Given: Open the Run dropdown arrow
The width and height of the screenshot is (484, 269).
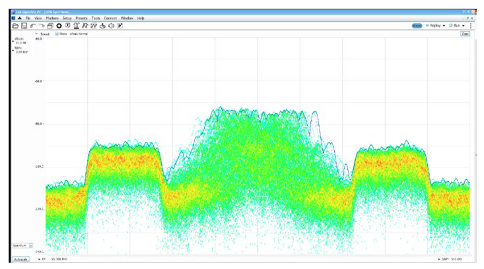Looking at the screenshot, I should (x=464, y=25).
